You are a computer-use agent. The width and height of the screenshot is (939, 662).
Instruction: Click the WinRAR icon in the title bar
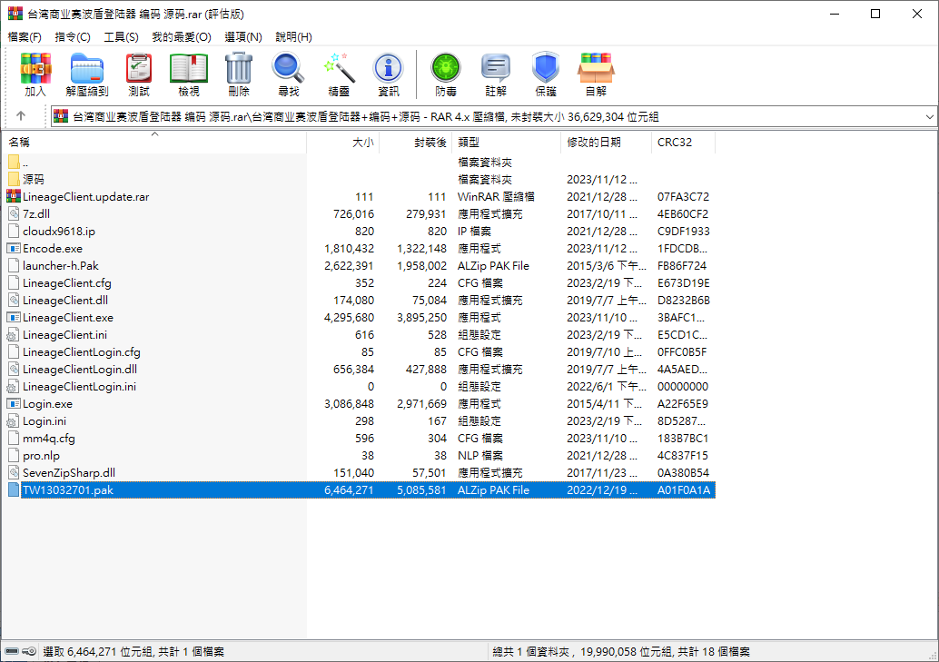click(x=15, y=14)
